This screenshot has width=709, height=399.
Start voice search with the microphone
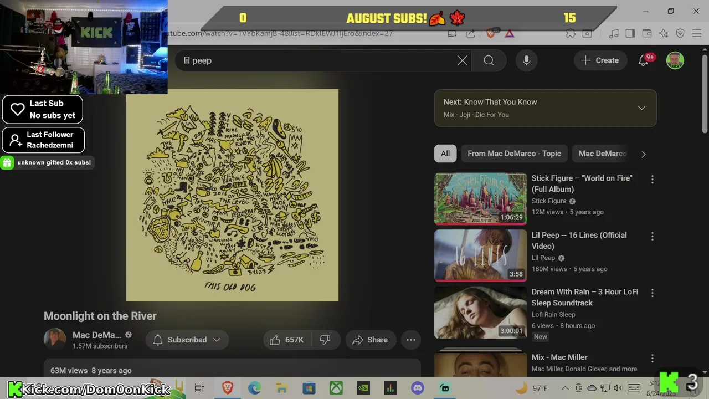point(526,60)
